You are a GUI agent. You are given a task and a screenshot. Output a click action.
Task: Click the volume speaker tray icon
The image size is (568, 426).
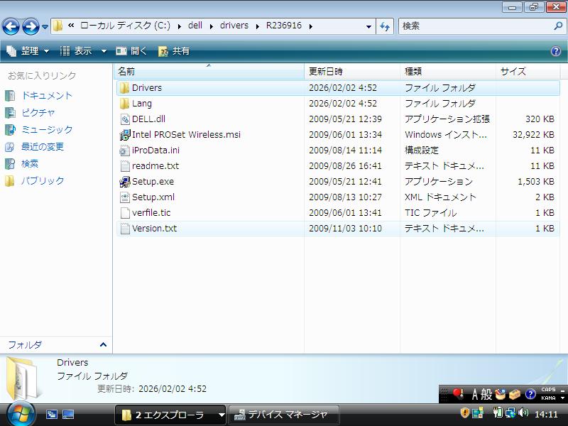(523, 413)
